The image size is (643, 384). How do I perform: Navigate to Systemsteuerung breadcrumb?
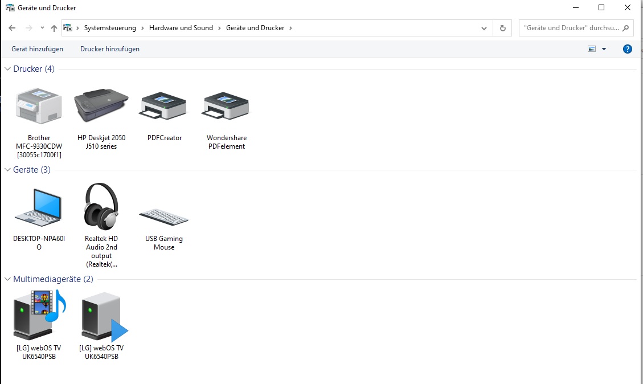coord(110,28)
